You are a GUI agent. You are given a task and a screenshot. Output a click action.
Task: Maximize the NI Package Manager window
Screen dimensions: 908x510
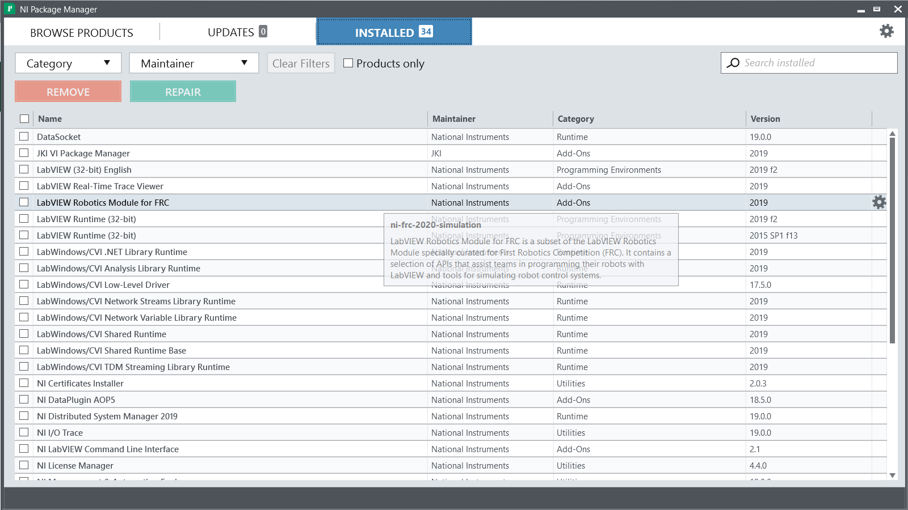pos(877,9)
